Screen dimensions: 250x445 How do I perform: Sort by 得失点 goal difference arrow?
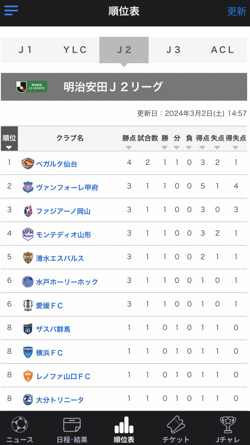(x=236, y=147)
